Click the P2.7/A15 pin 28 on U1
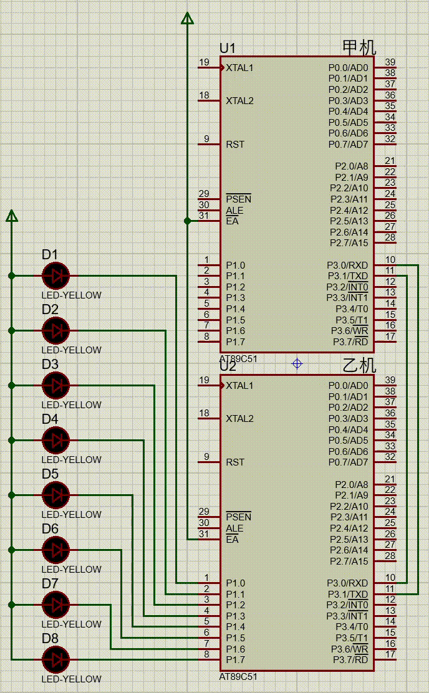This screenshot has height=693, width=429. click(385, 242)
